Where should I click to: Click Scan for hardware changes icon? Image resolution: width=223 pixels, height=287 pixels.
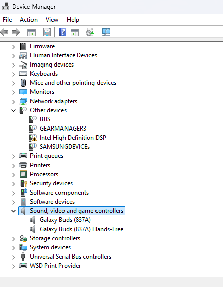[x=106, y=32]
